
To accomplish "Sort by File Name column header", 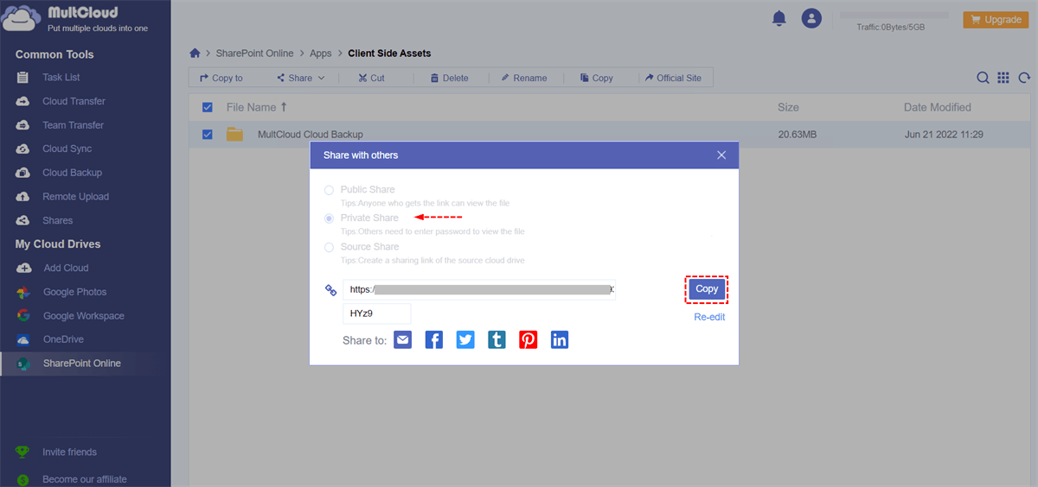I will pos(257,107).
